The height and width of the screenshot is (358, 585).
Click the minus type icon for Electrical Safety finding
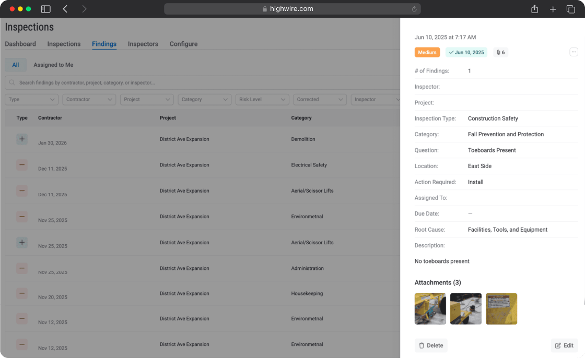[x=22, y=165]
